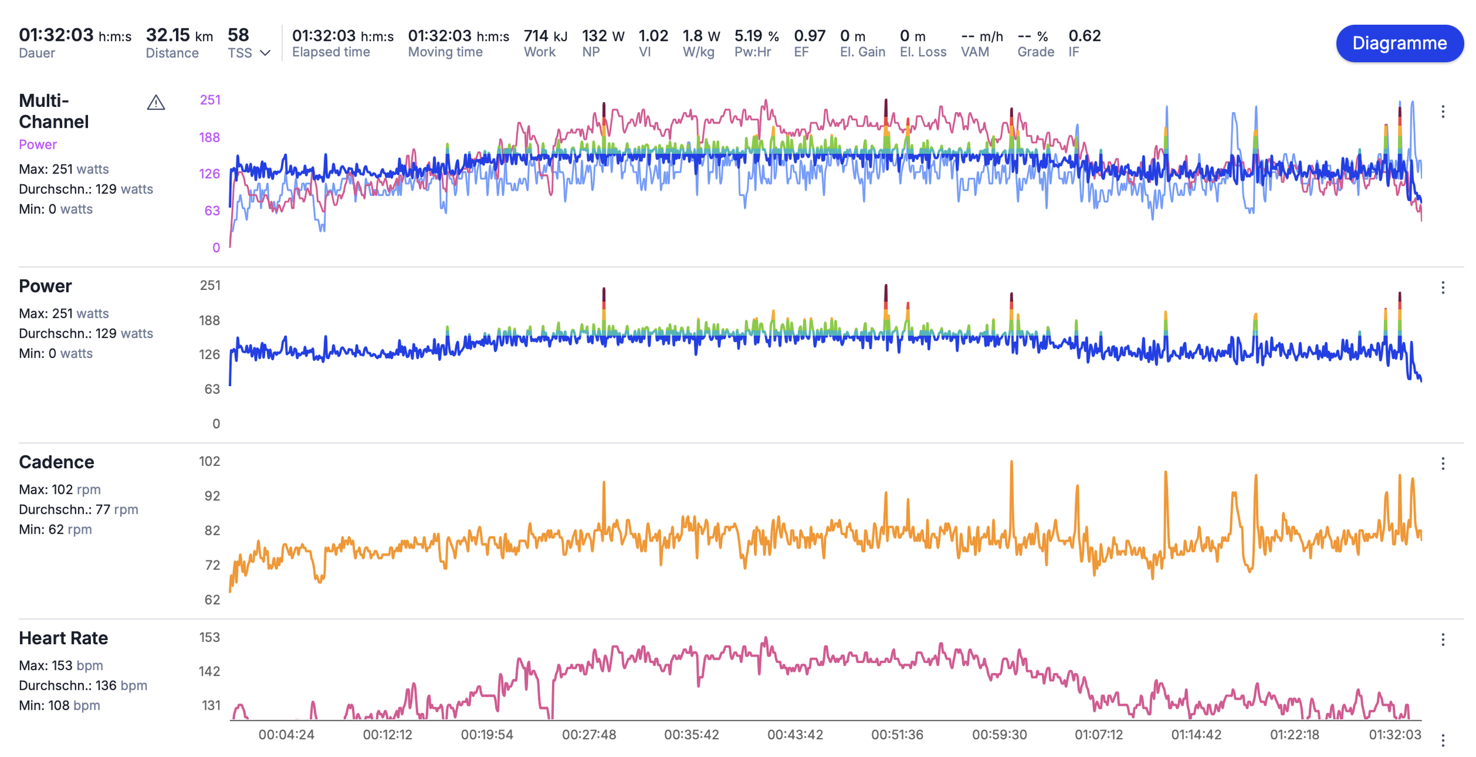Click the Cadence chart title

point(57,462)
